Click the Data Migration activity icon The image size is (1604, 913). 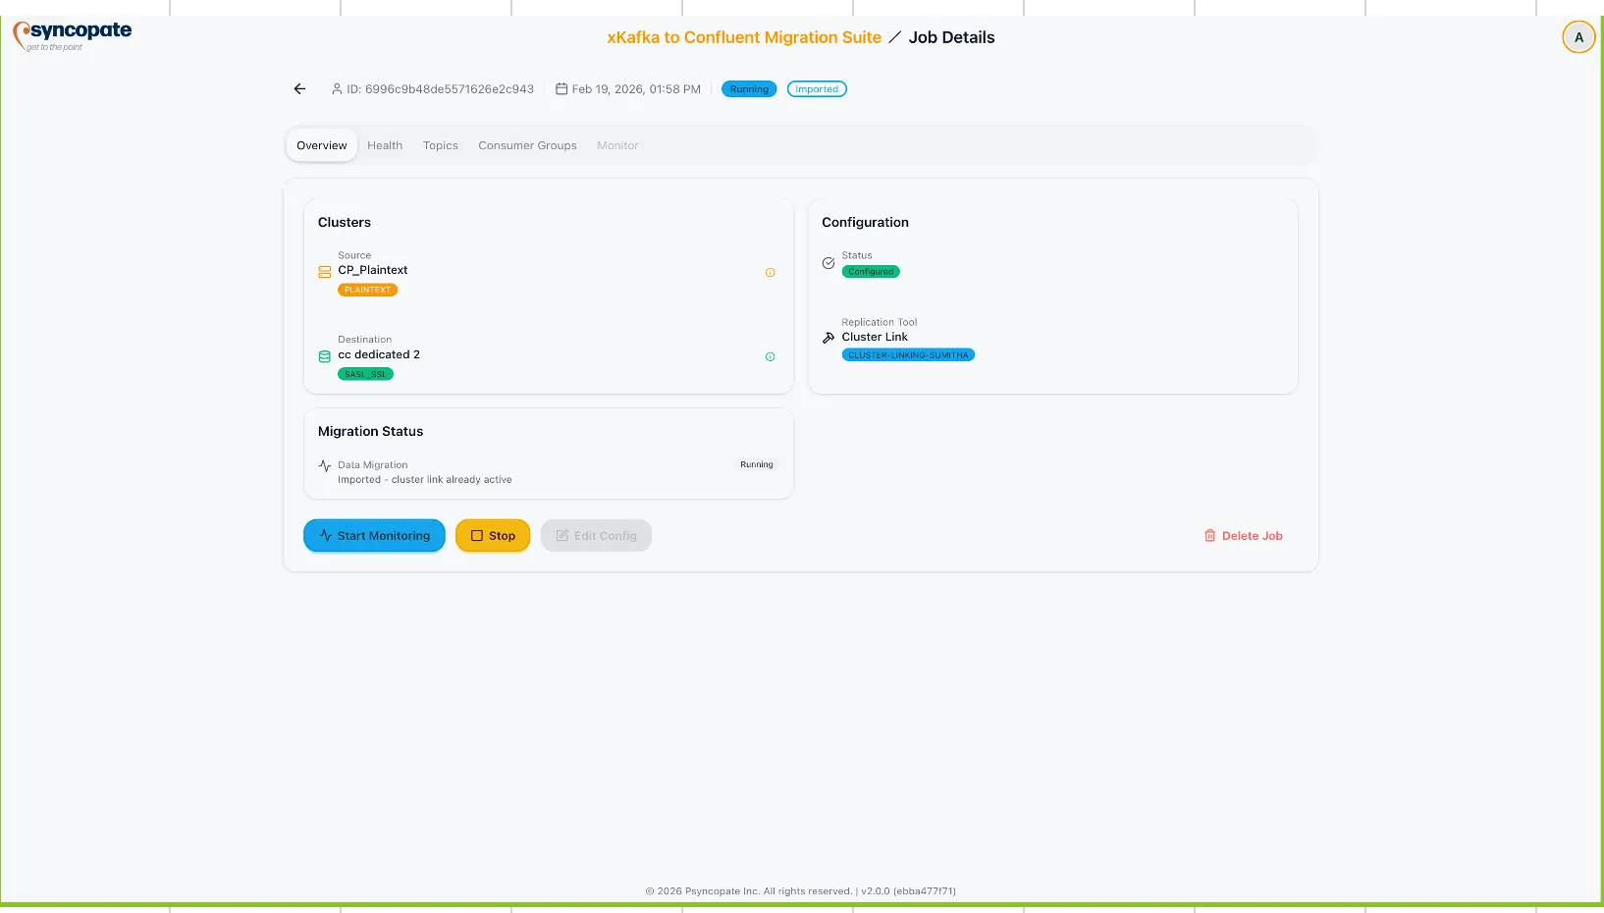tap(325, 466)
